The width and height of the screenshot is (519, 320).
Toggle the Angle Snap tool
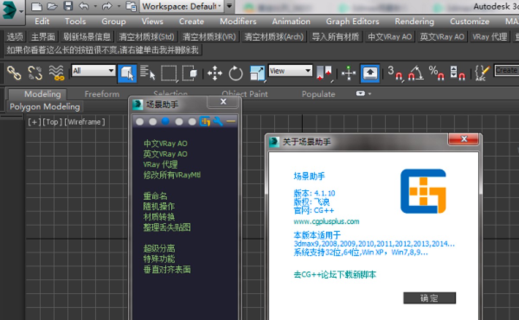point(416,73)
